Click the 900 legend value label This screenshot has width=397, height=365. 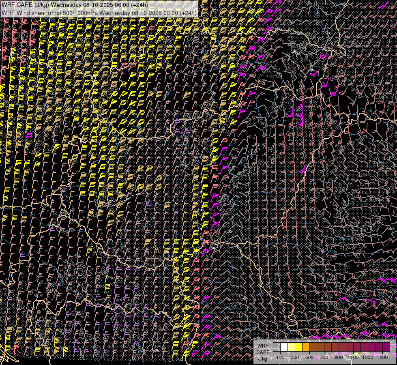click(x=339, y=357)
